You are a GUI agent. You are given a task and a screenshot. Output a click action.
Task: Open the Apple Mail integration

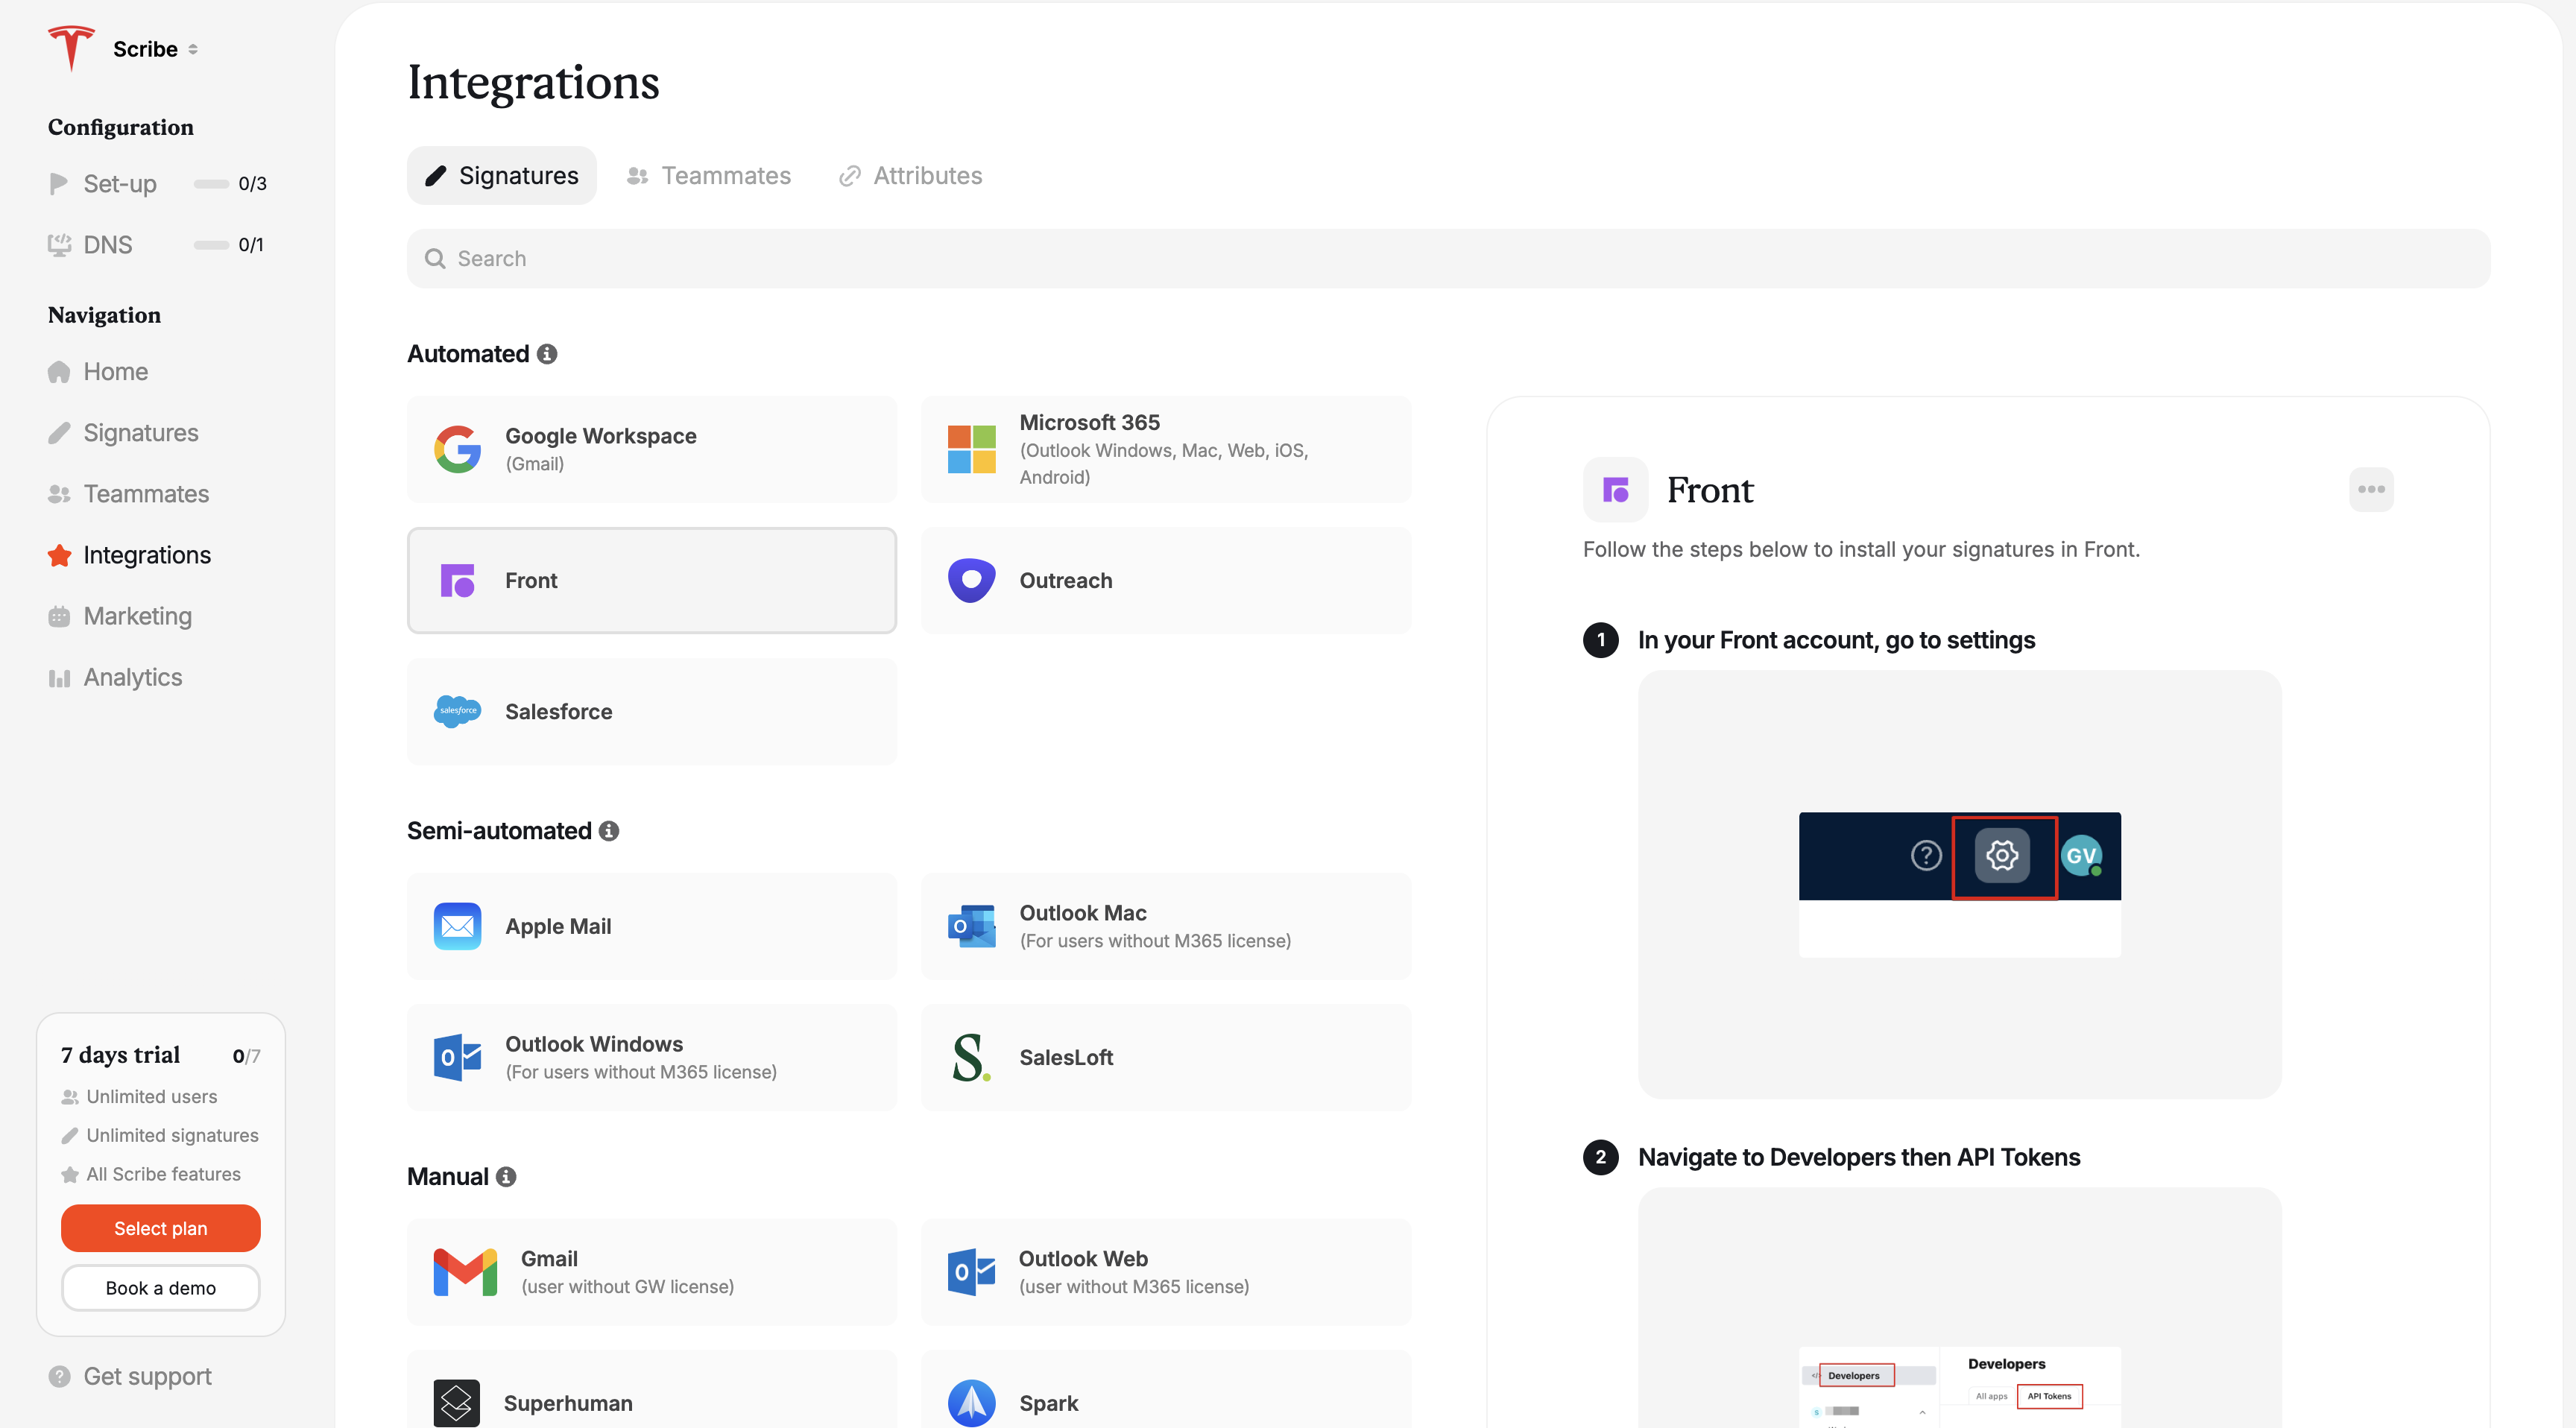651,926
